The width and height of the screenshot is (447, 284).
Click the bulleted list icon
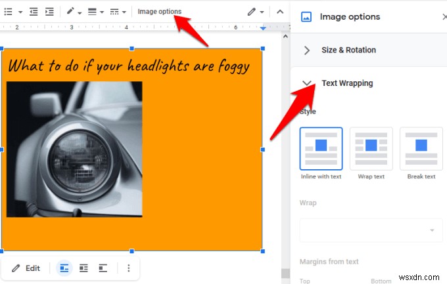[8, 12]
